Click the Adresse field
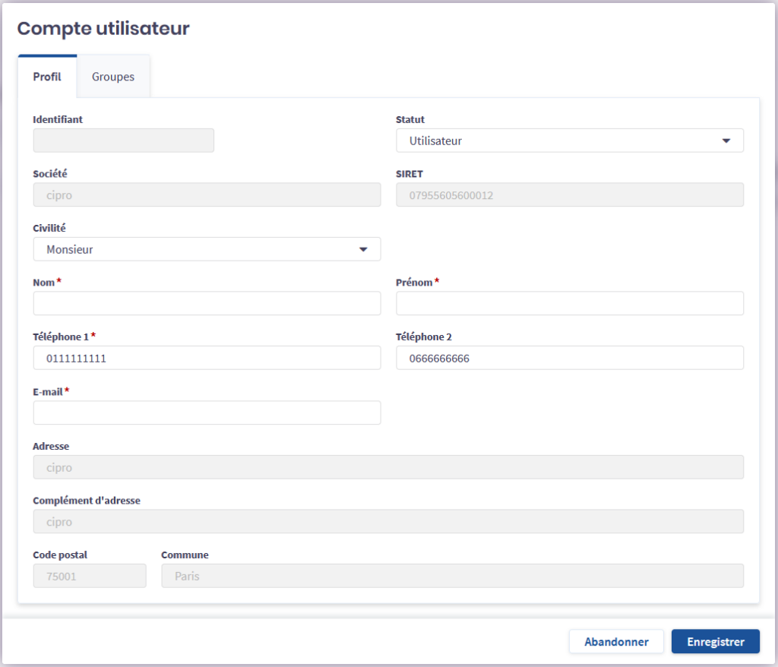Viewport: 778px width, 667px height. 388,467
